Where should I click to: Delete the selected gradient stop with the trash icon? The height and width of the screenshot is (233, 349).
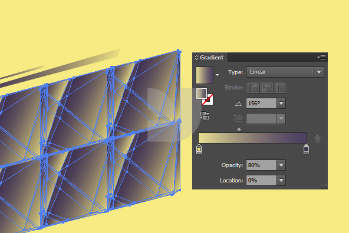coord(317,139)
